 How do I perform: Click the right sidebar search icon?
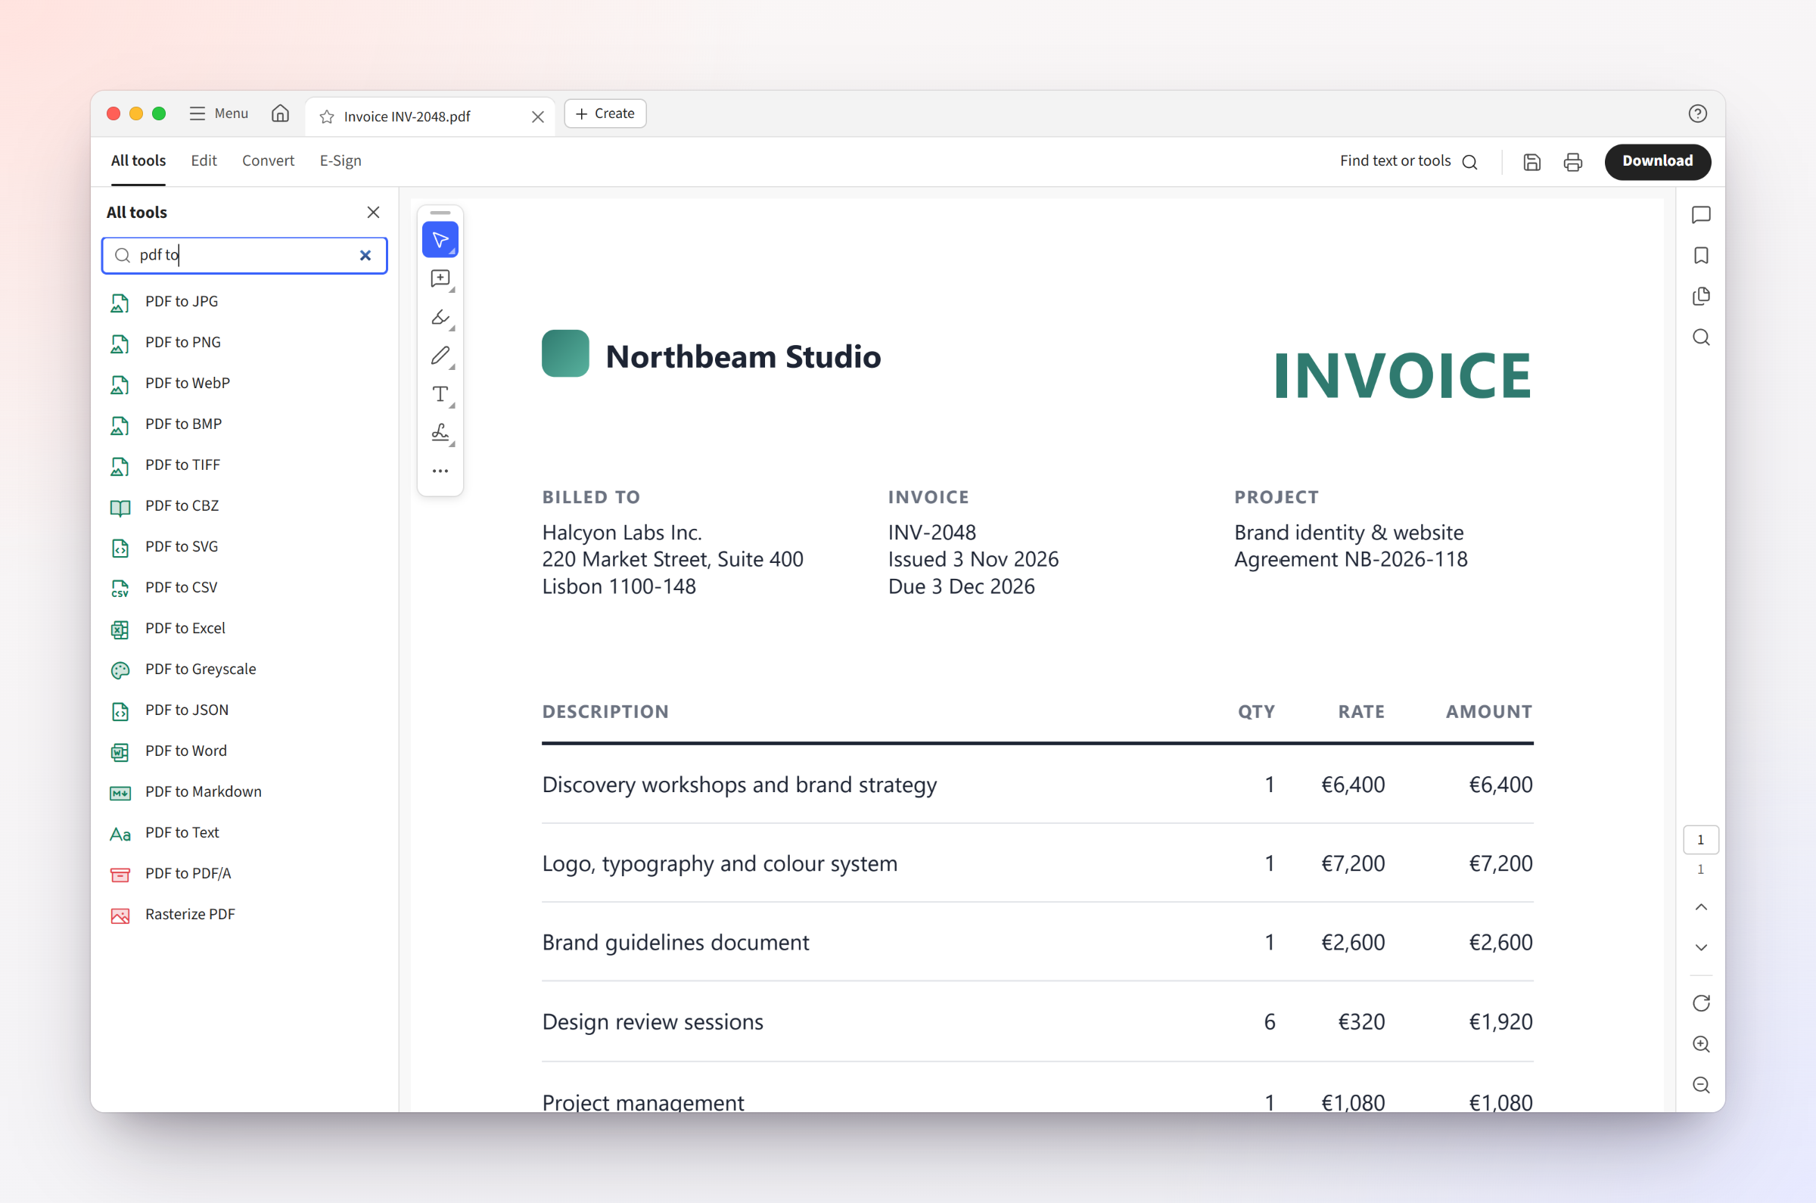(x=1701, y=337)
